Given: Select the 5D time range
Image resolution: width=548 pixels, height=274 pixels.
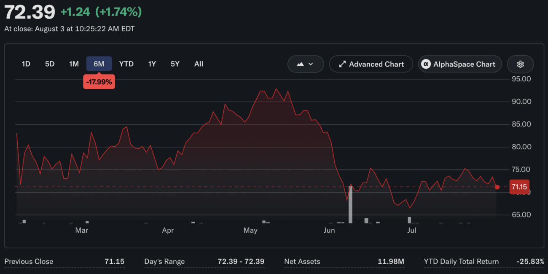Looking at the screenshot, I should 50,64.
